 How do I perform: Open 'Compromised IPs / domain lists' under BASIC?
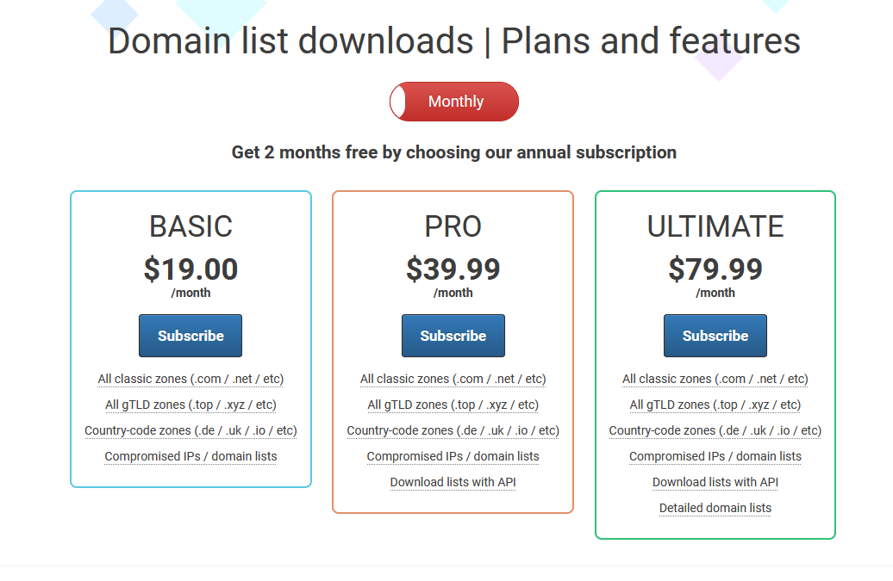point(190,456)
